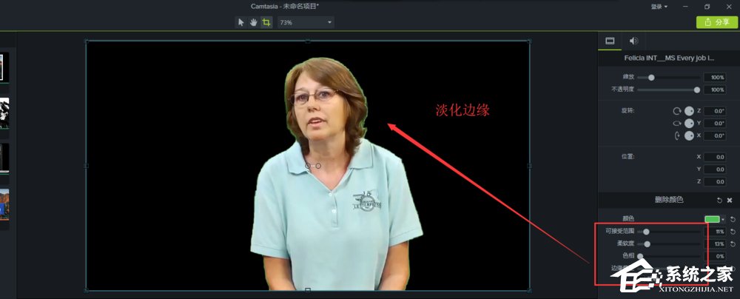This screenshot has height=299, width=740.
Task: Click the left-middle canvas resize handle
Action: click(x=86, y=166)
